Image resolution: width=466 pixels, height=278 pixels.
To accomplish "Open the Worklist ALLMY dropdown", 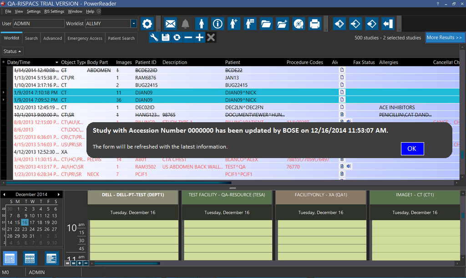I will (x=133, y=24).
